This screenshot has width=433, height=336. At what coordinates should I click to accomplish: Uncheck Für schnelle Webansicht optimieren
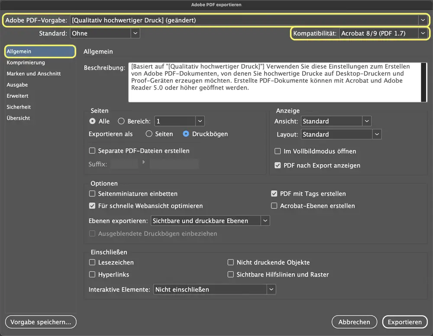click(92, 206)
